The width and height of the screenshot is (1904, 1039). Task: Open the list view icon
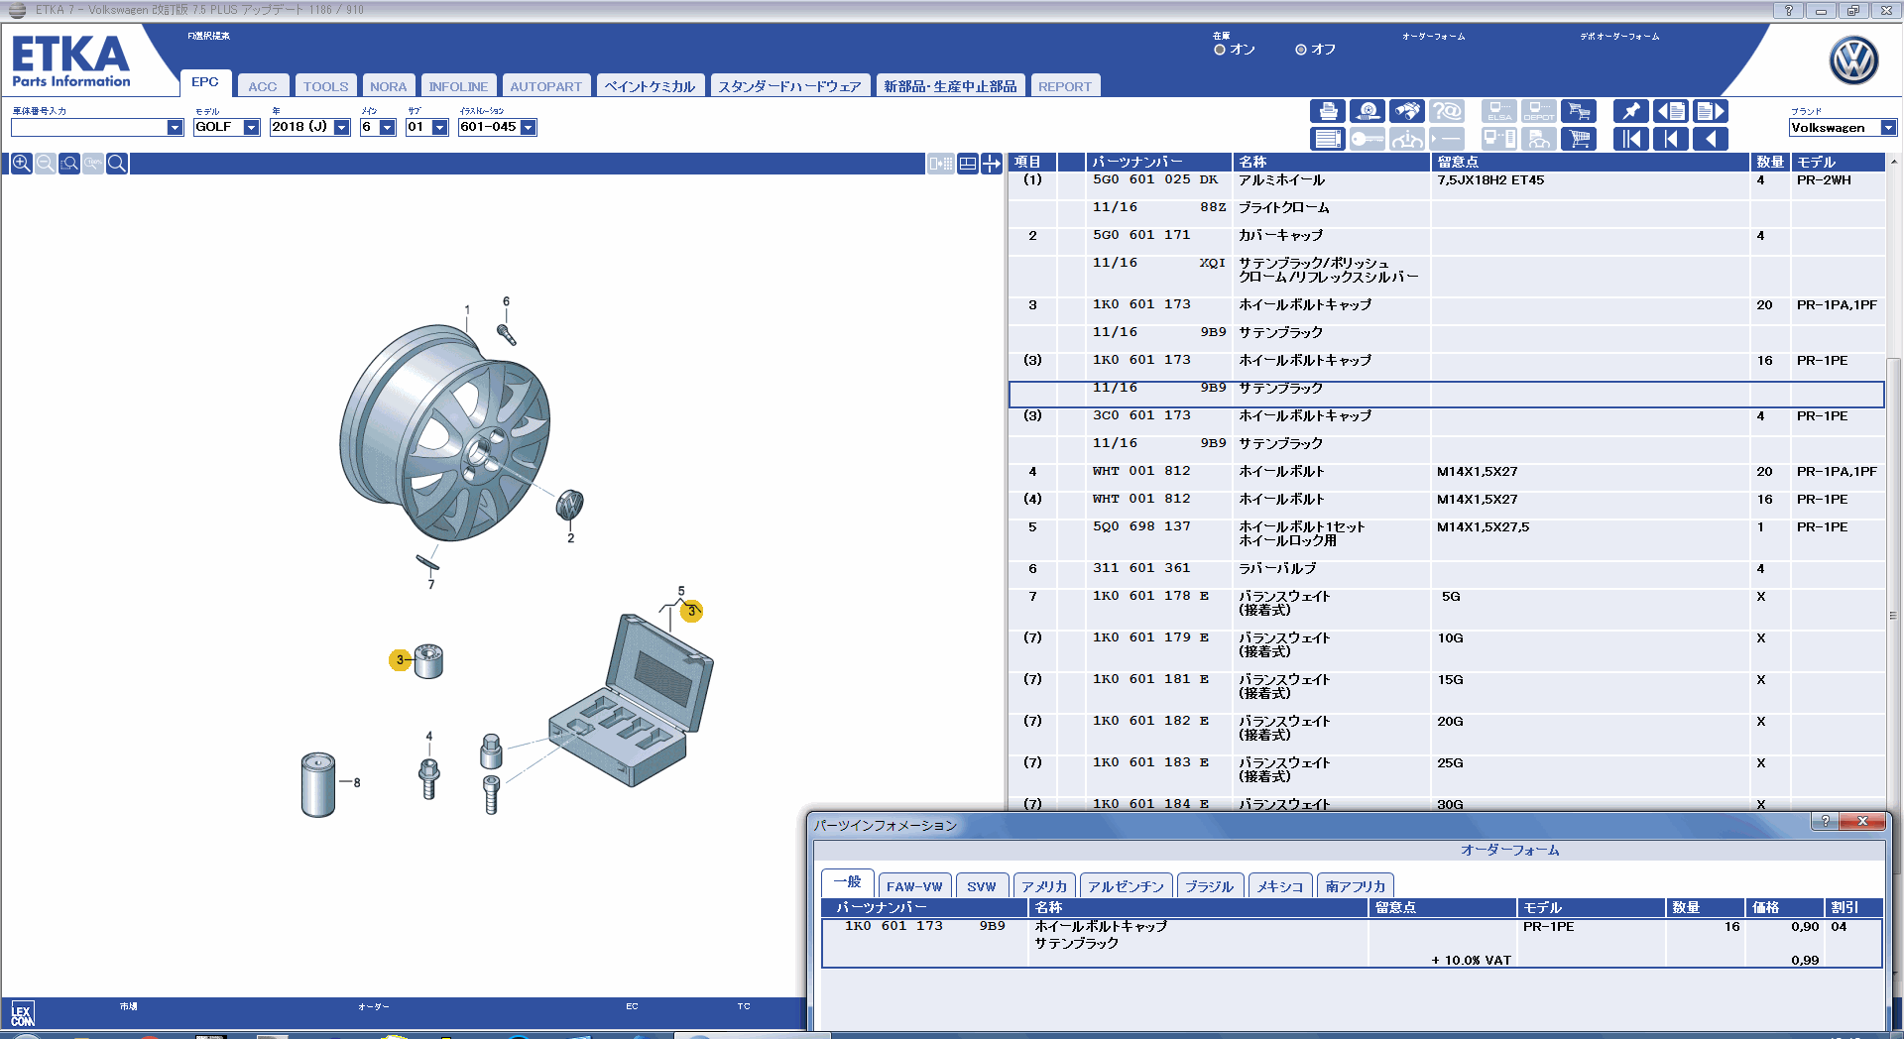click(1328, 139)
